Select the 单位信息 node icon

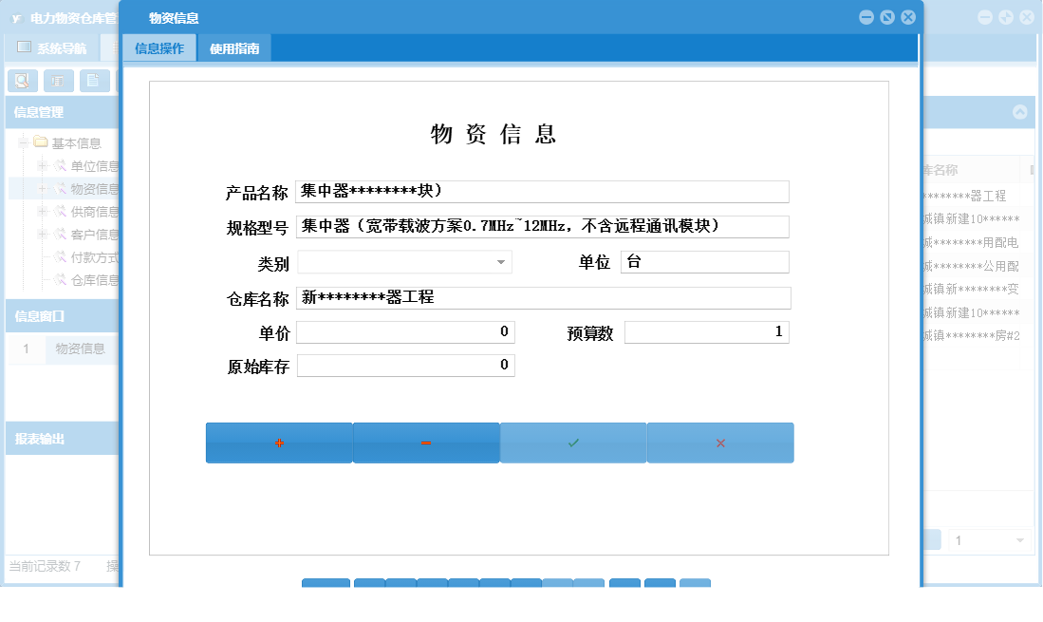[x=61, y=166]
